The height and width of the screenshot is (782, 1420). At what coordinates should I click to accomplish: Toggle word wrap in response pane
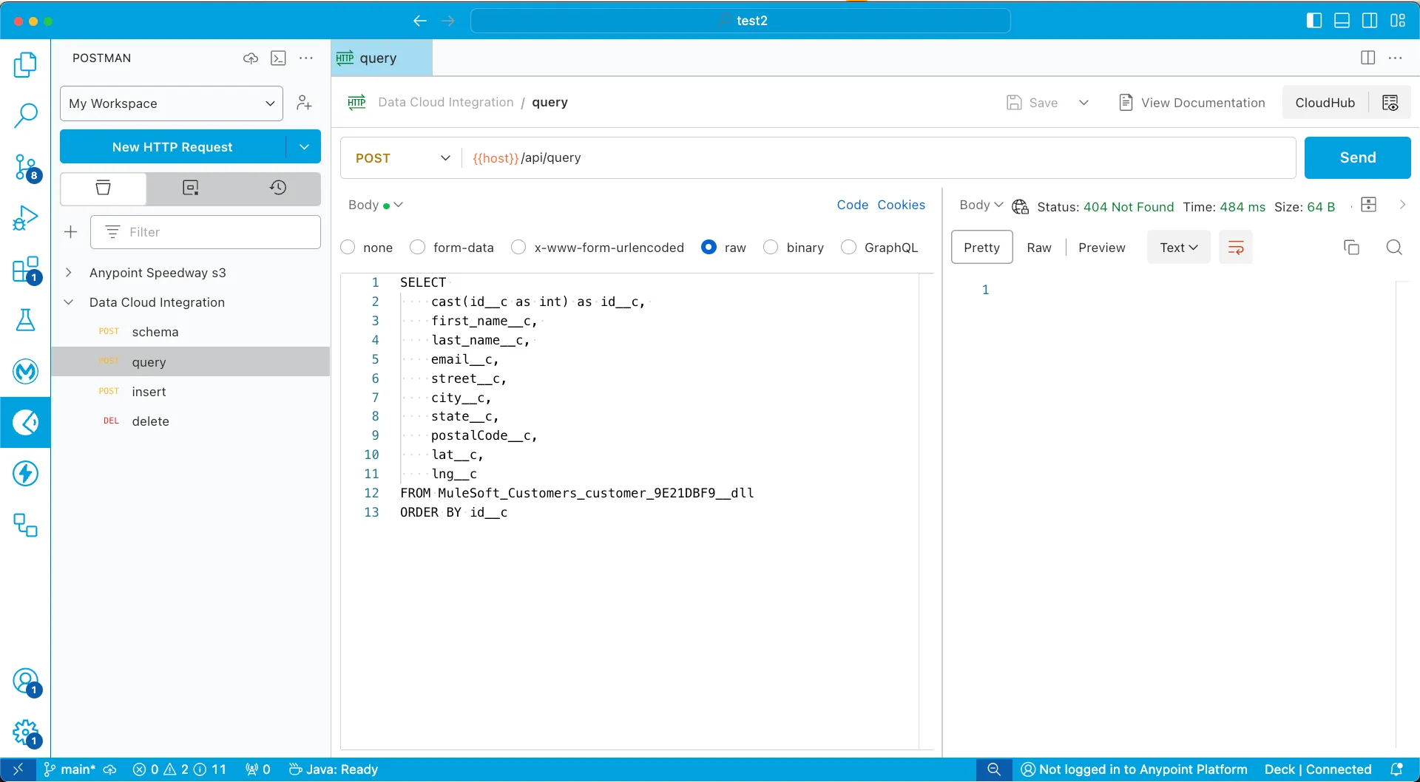click(1235, 248)
